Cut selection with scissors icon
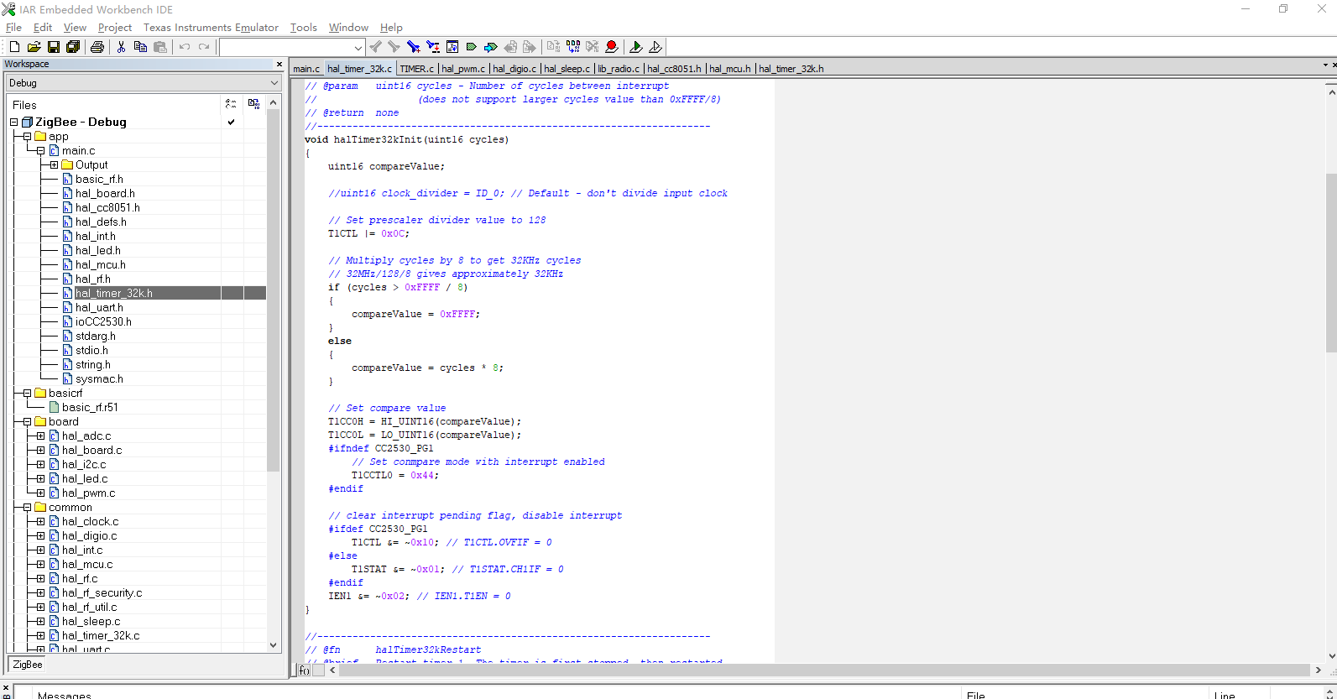Viewport: 1337px width, 699px height. (121, 47)
